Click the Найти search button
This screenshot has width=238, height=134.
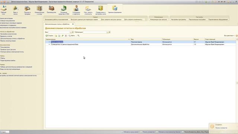tap(72, 36)
